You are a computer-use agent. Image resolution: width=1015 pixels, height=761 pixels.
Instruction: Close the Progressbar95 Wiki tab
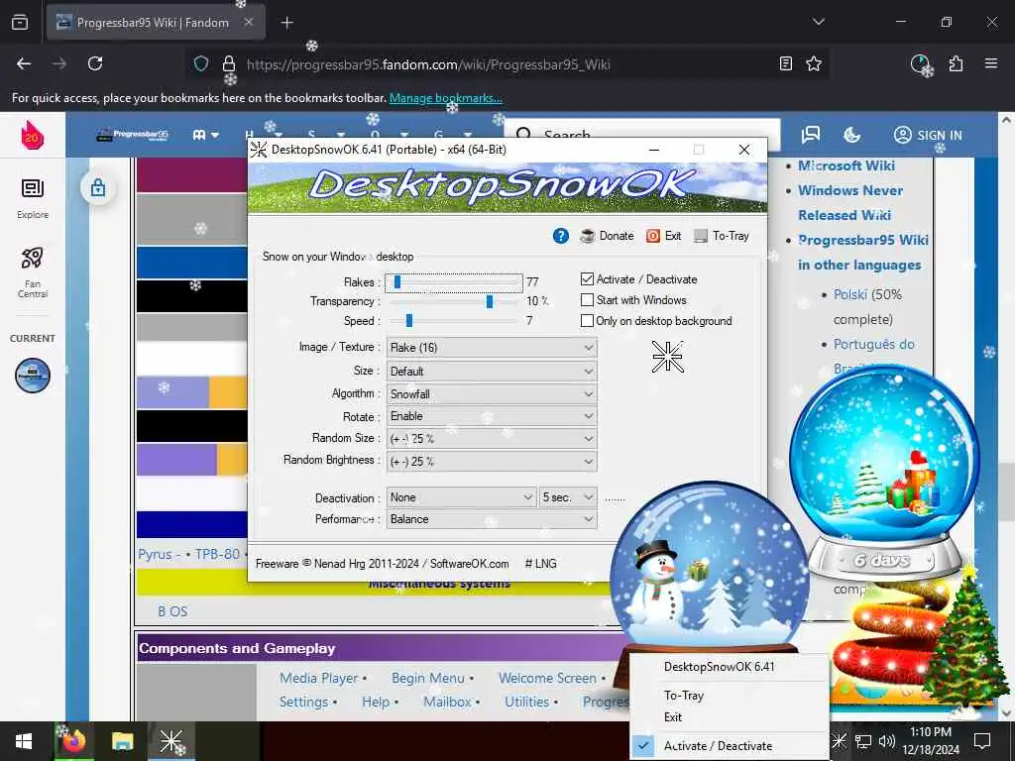pos(249,23)
